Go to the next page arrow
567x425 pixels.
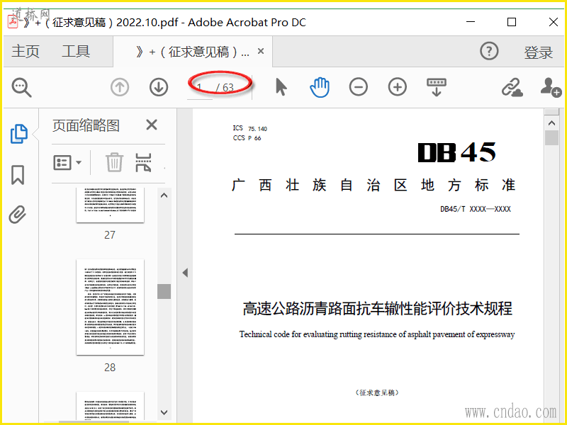(159, 87)
